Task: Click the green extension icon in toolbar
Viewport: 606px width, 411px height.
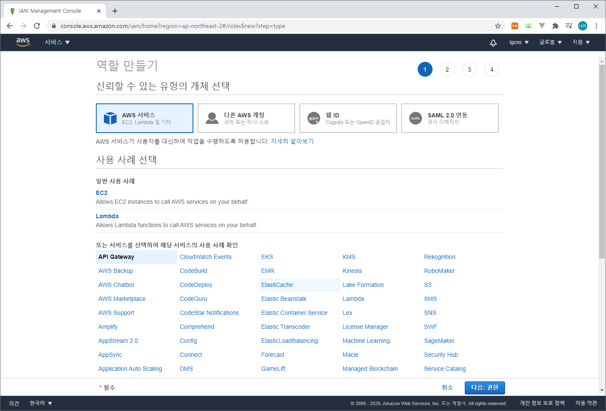Action: click(528, 26)
